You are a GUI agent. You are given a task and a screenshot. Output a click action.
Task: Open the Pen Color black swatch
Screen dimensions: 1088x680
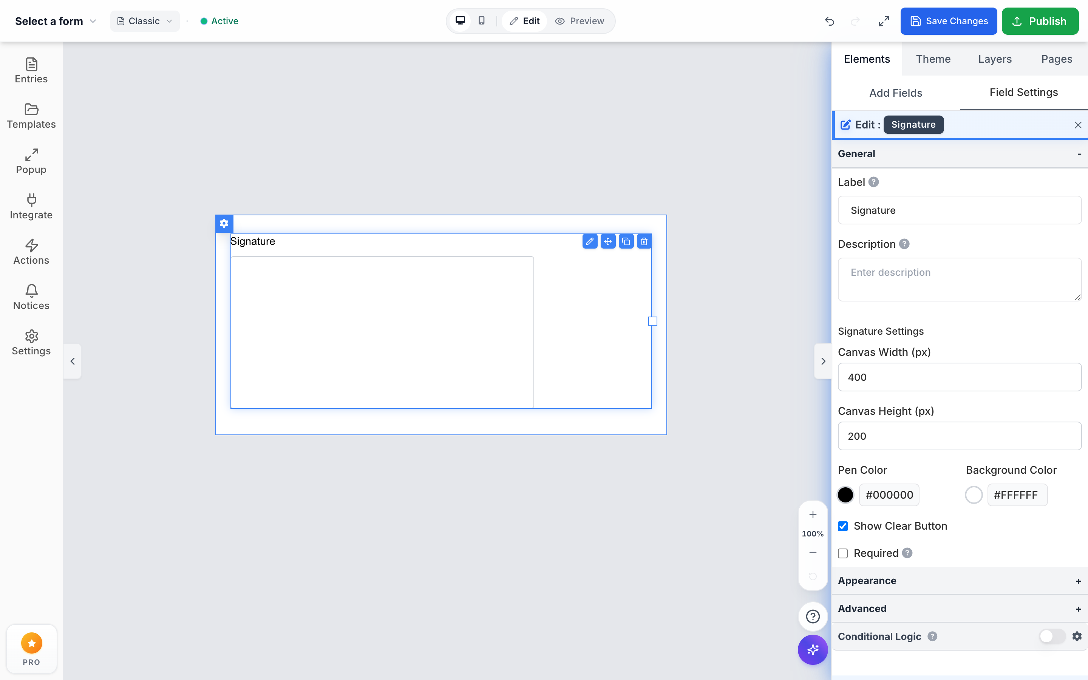tap(845, 495)
